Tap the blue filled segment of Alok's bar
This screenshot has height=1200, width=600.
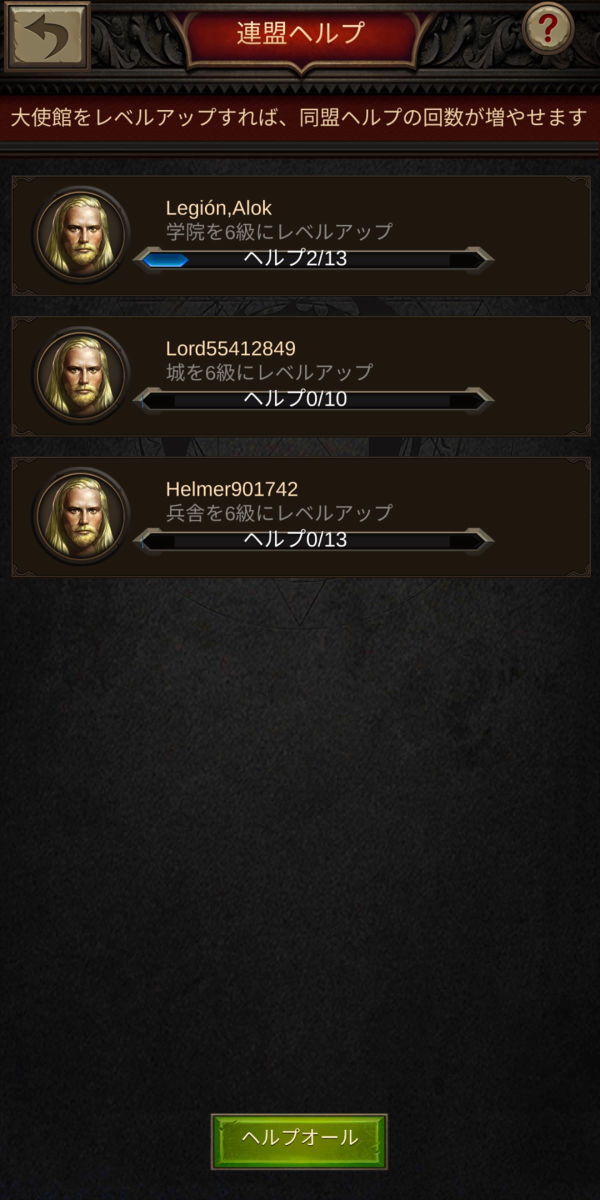pos(165,260)
